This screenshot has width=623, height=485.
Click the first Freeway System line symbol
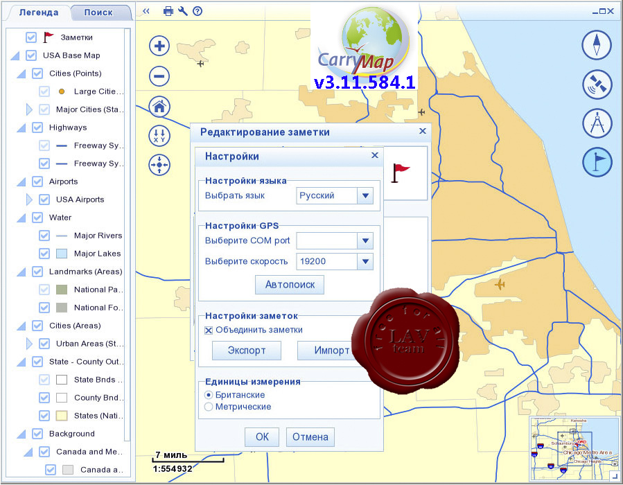coord(62,145)
